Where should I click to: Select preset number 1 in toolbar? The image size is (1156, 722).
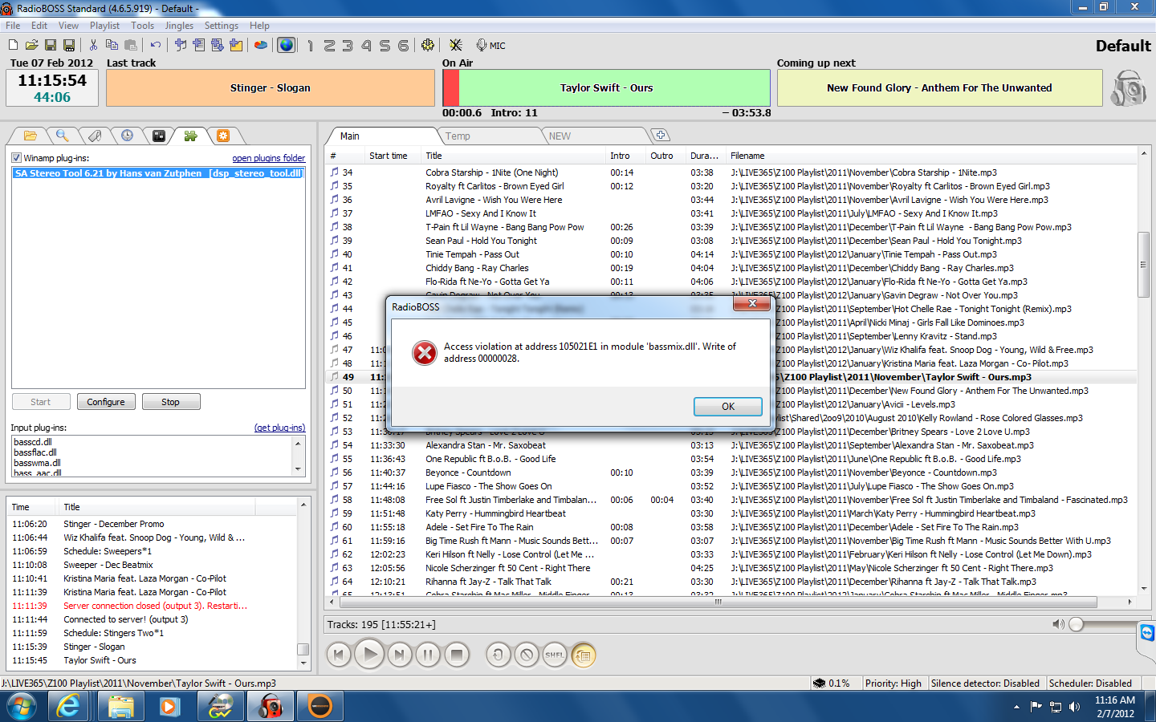coord(311,46)
